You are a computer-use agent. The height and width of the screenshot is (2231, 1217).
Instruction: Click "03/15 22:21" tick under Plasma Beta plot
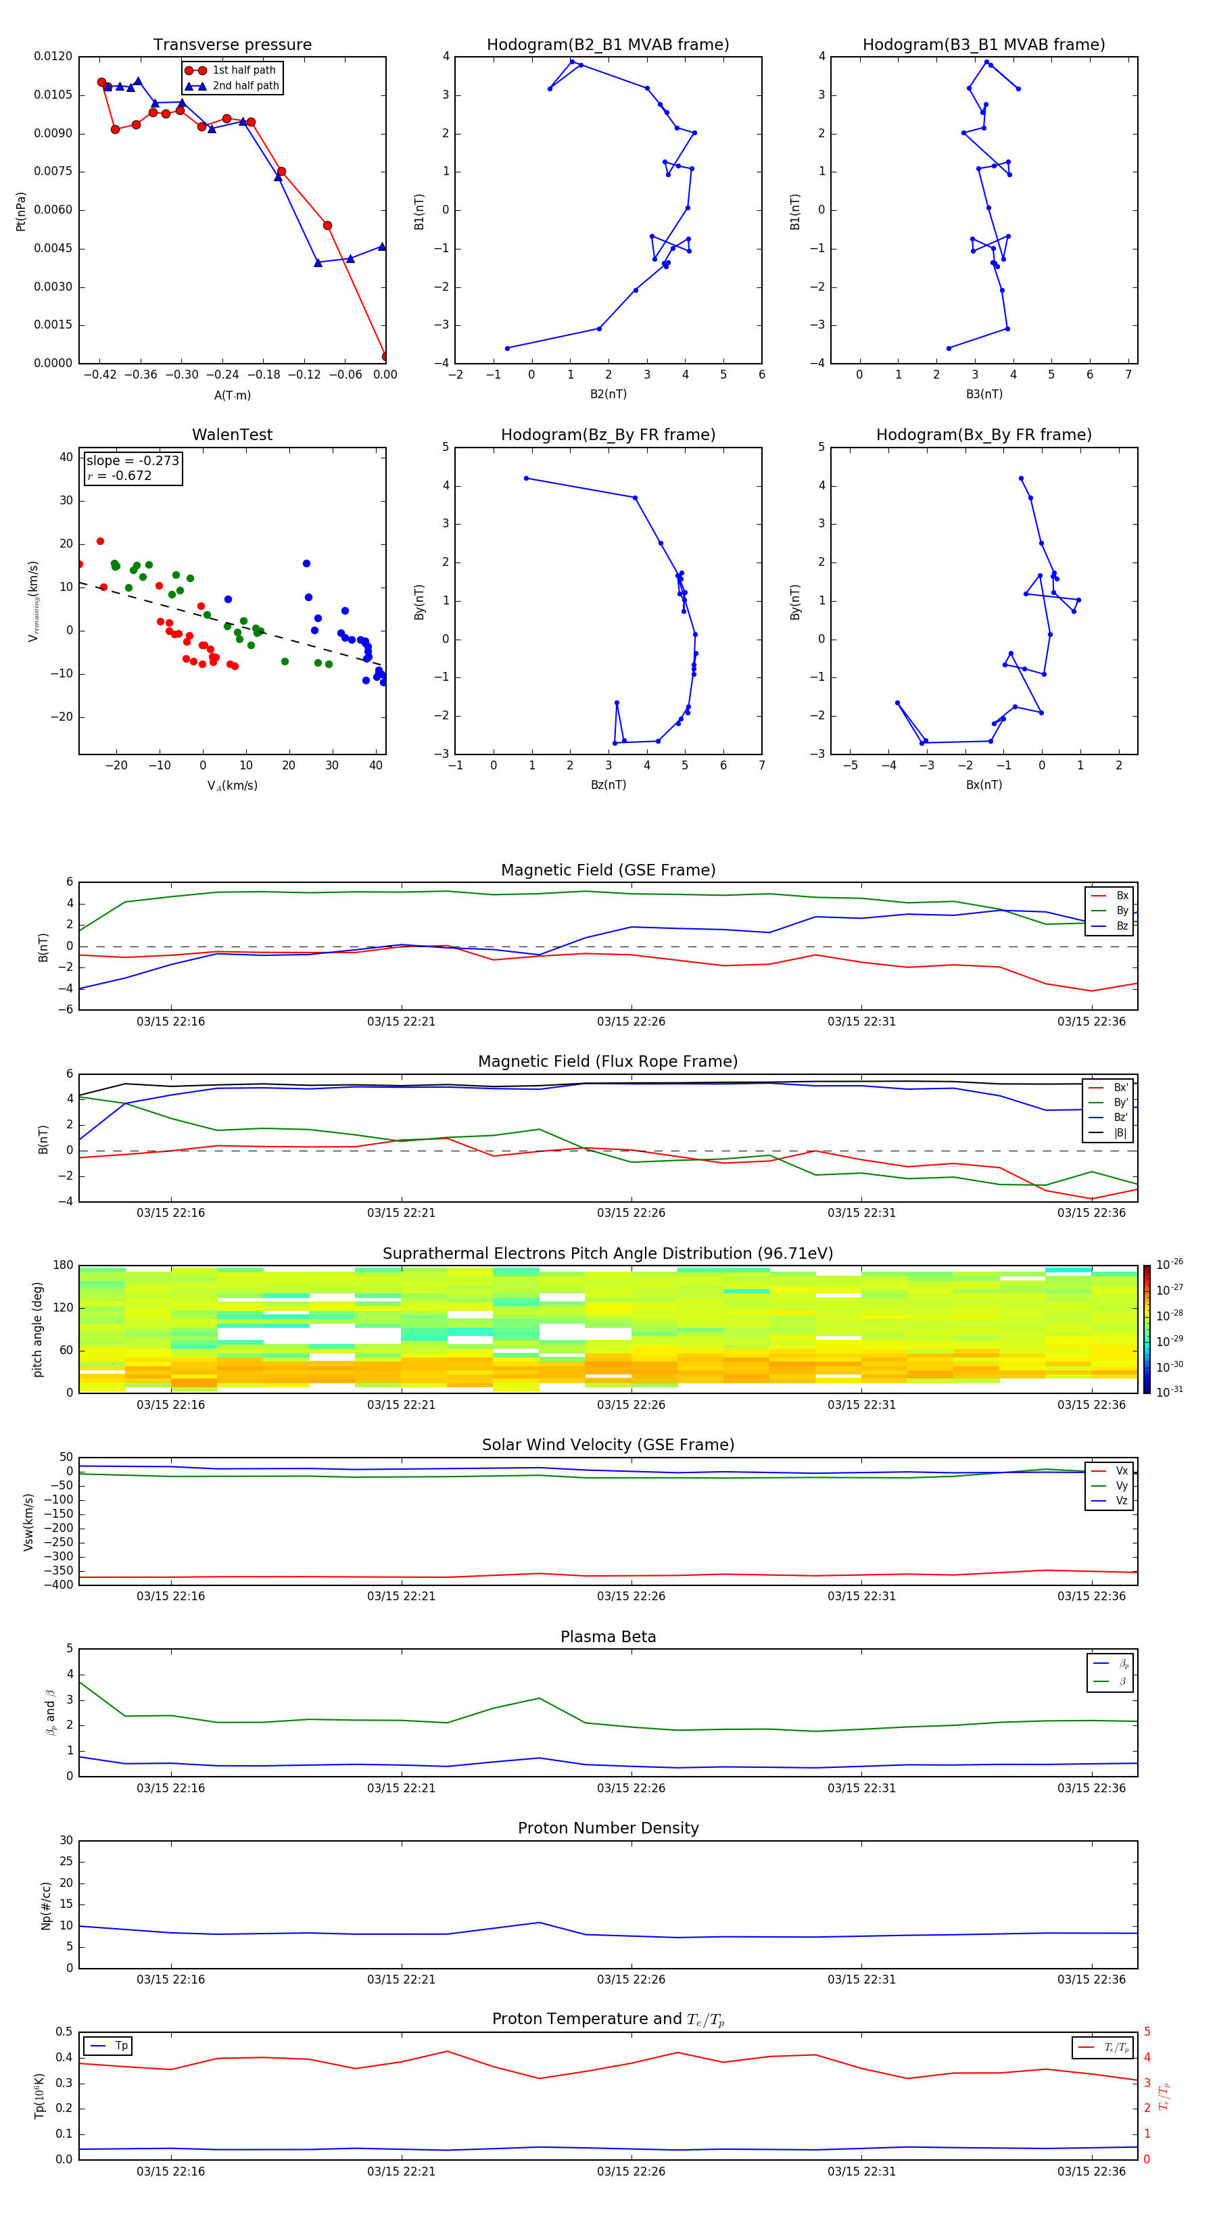coord(401,1788)
